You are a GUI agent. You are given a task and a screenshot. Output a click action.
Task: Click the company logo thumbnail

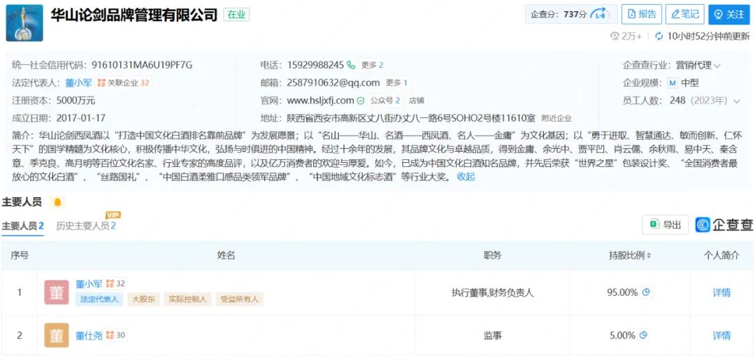[x=24, y=23]
